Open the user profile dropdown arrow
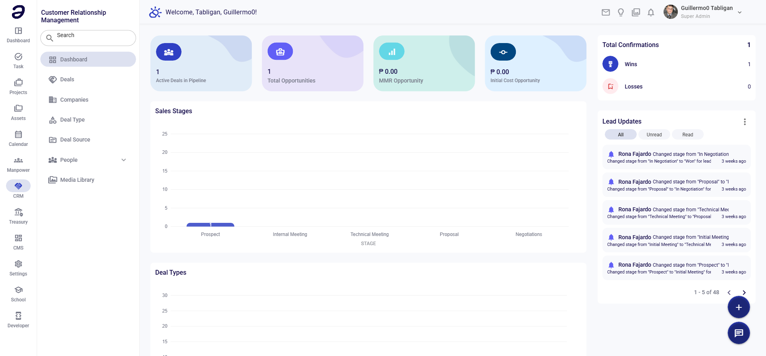 point(740,12)
